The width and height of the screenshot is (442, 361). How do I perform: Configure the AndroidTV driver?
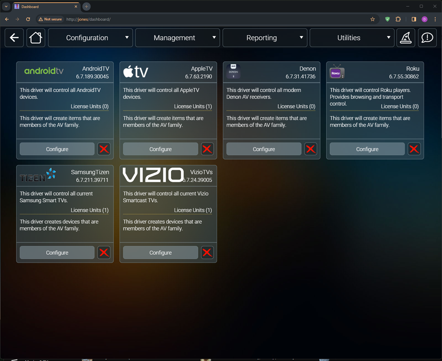coord(57,149)
